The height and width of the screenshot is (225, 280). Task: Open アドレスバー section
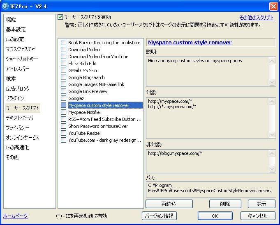coord(18,69)
